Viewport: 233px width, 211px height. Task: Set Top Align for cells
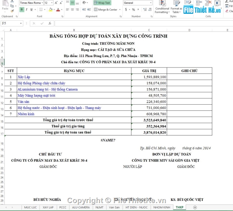(67, 3)
